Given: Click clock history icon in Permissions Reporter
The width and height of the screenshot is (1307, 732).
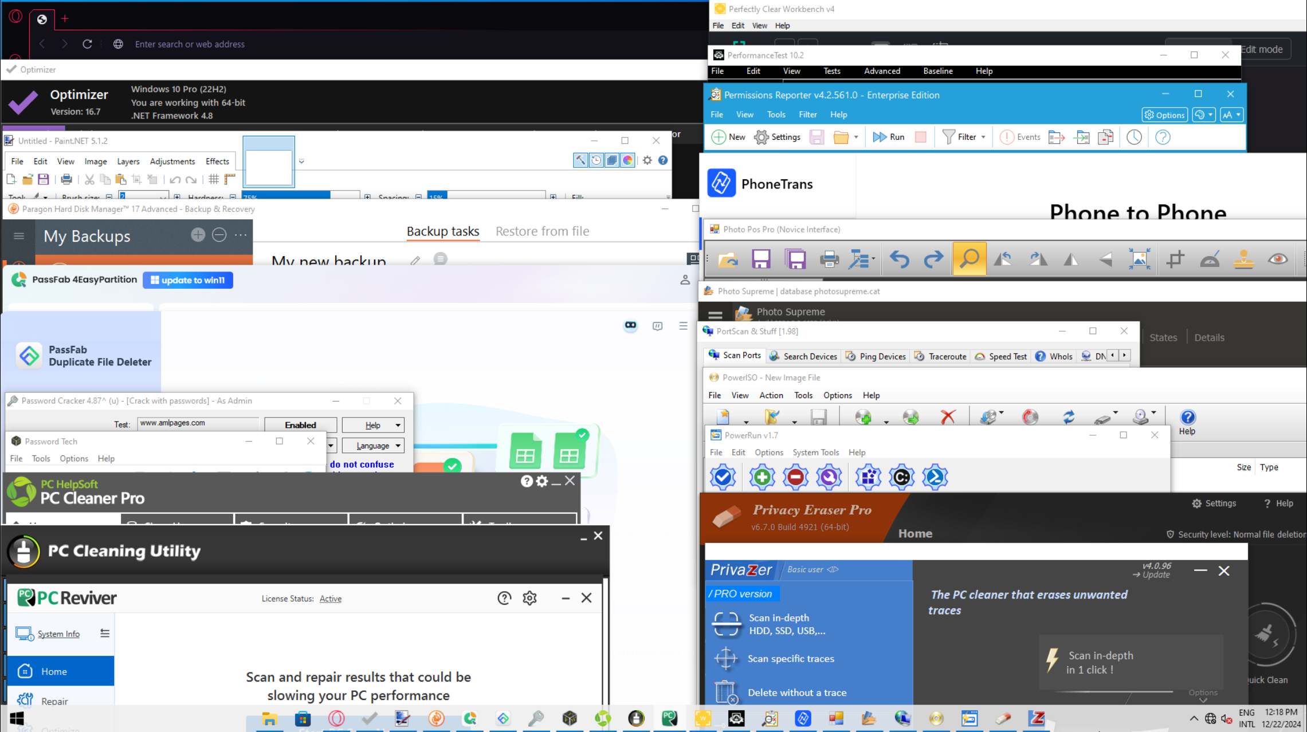Looking at the screenshot, I should (1134, 137).
